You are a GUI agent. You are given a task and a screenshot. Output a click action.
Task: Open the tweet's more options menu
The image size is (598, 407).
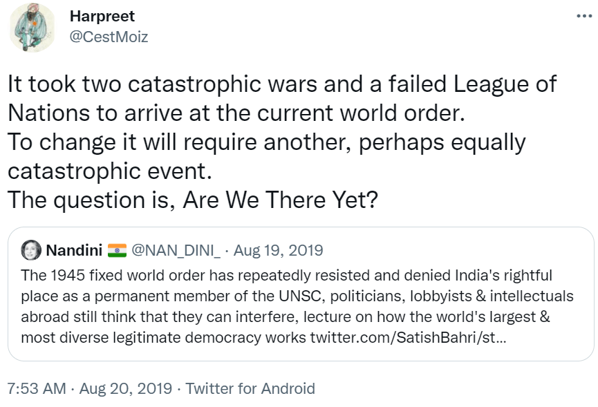584,17
